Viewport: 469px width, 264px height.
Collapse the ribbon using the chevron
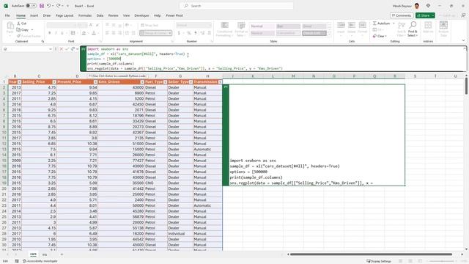tap(463, 41)
